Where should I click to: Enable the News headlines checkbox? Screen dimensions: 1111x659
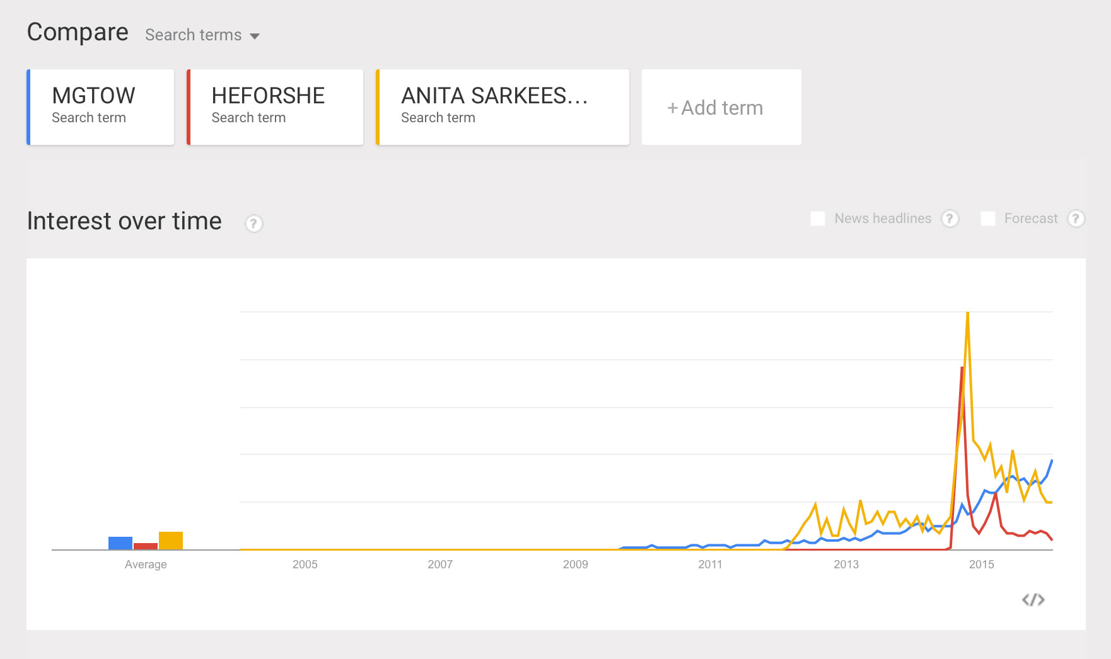click(x=818, y=219)
